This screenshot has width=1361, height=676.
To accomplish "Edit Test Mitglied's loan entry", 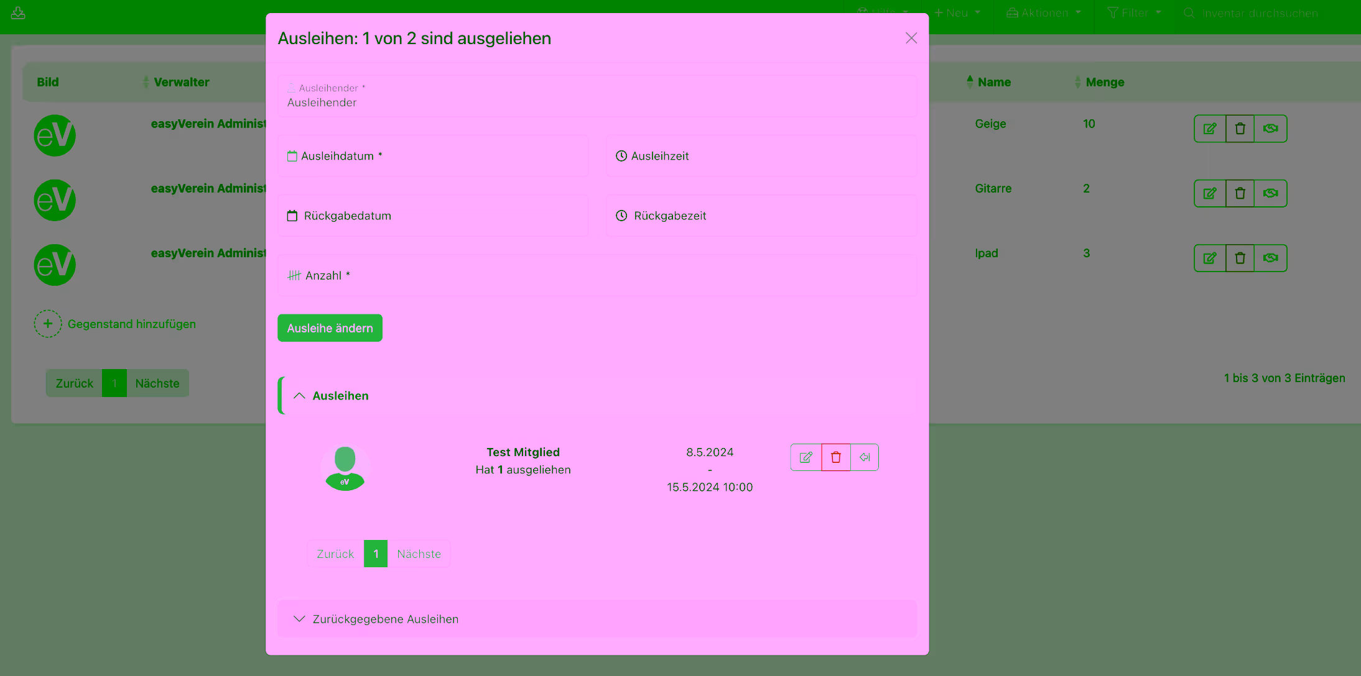I will pos(806,457).
